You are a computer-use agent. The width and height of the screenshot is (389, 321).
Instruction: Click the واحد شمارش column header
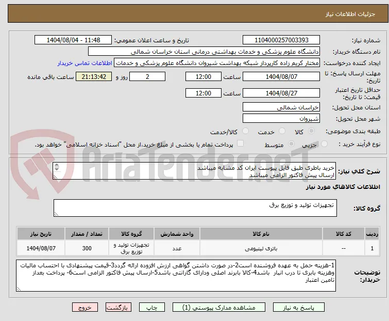pos(177,234)
